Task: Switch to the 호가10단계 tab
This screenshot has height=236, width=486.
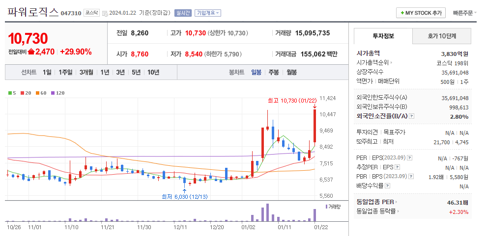Action: point(442,36)
